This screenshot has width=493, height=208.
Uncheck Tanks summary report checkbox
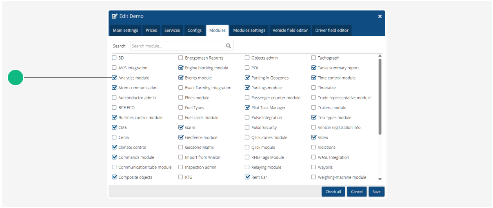pos(314,68)
